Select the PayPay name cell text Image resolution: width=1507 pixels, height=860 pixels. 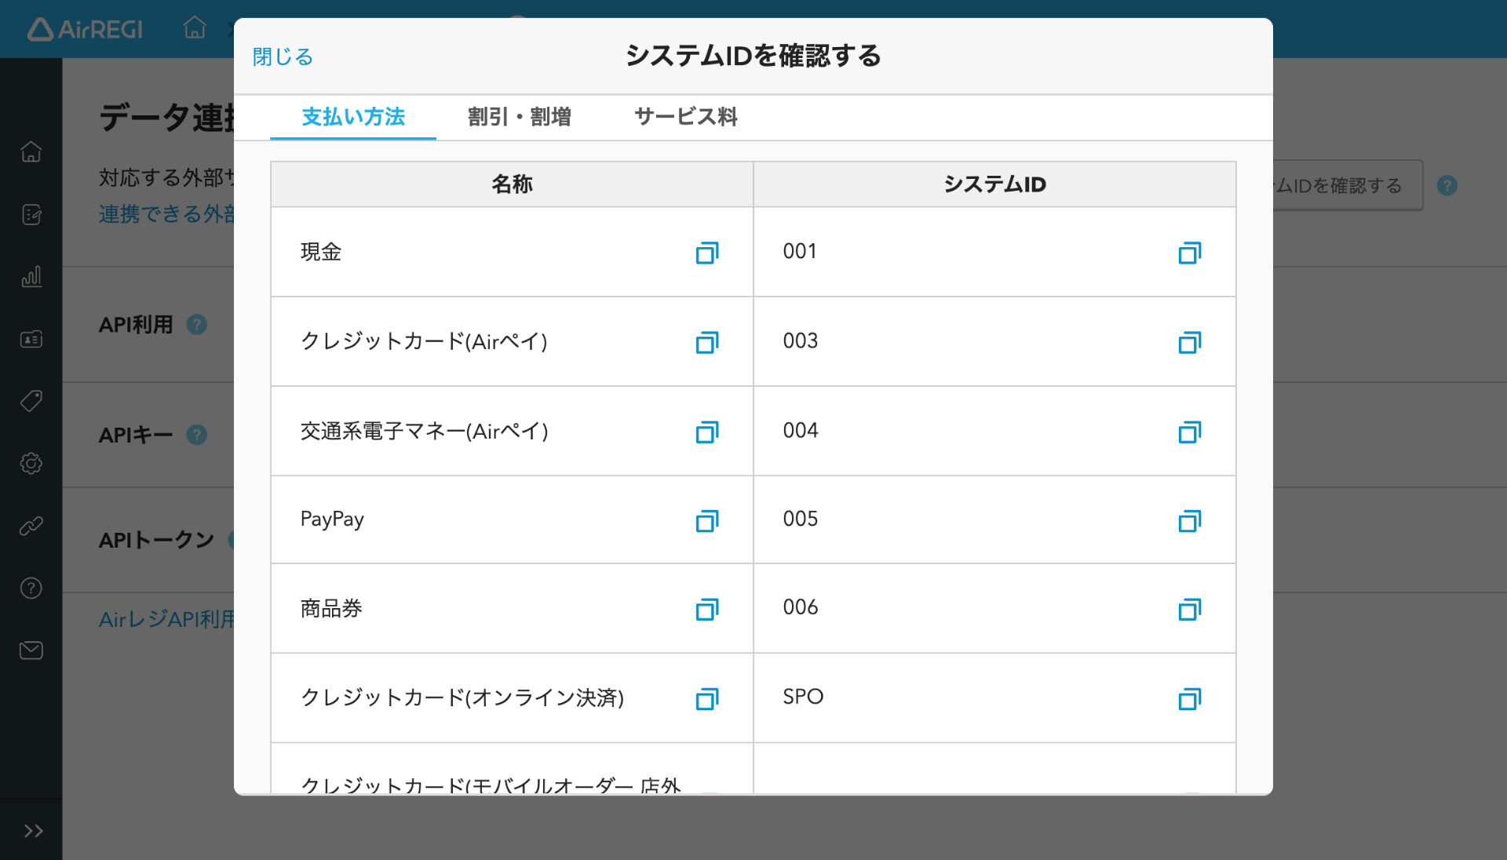332,519
